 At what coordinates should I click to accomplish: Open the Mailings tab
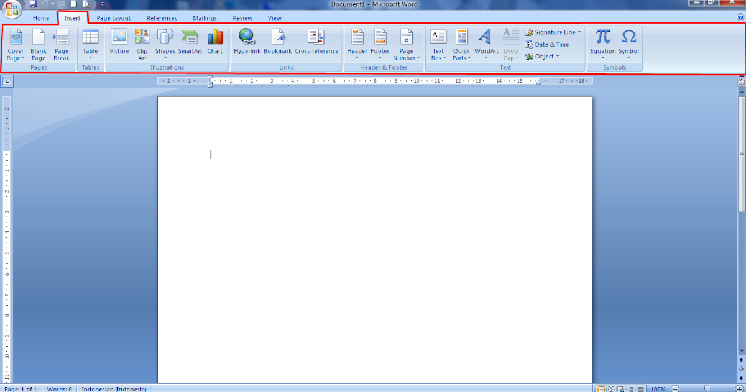pyautogui.click(x=205, y=18)
